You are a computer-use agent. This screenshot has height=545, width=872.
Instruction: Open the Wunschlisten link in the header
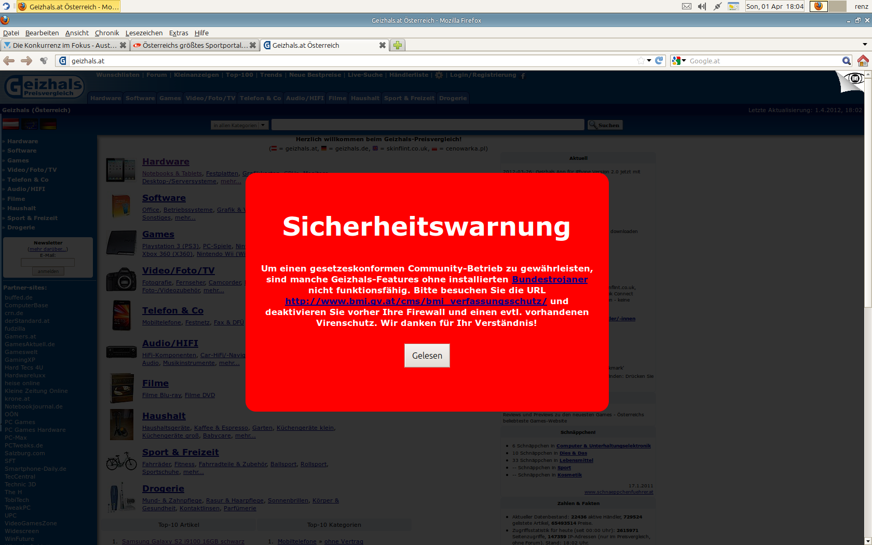coord(118,75)
